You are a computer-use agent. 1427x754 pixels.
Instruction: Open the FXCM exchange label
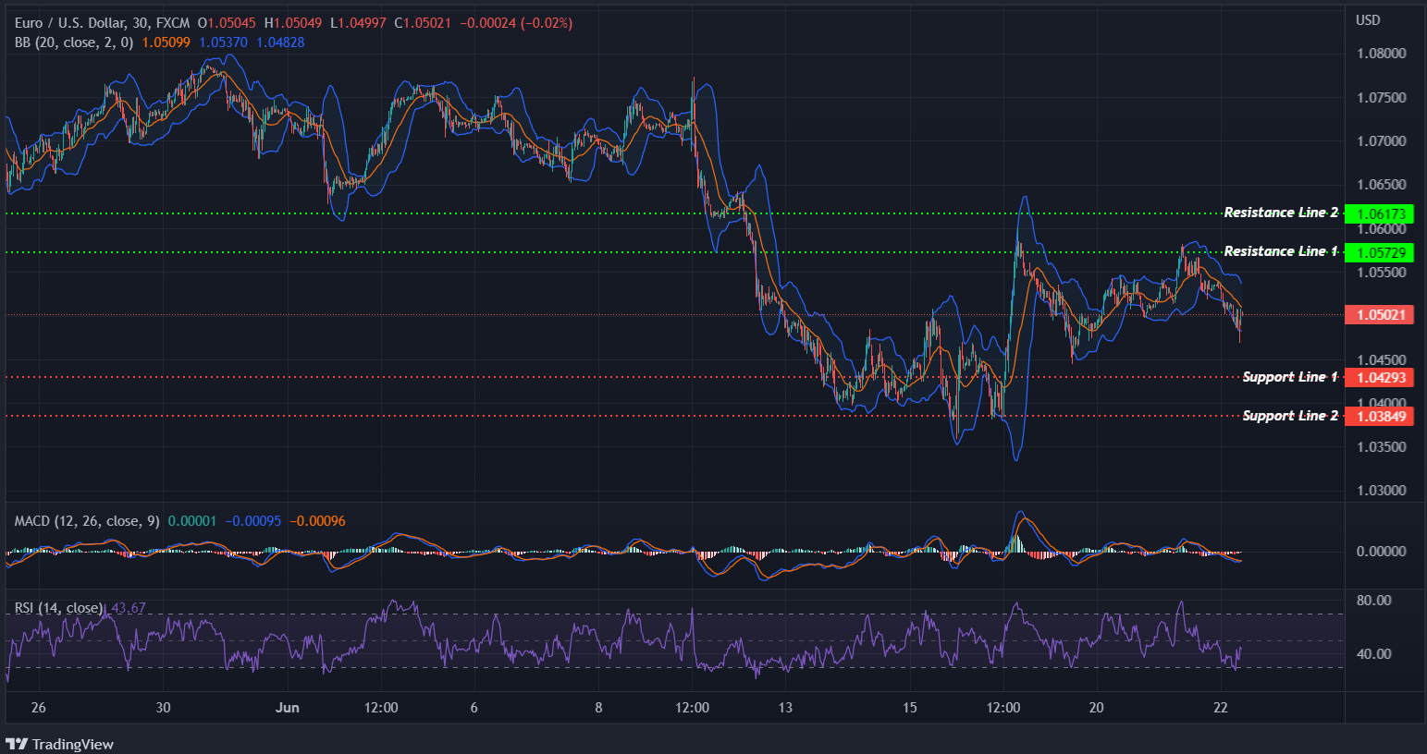[172, 21]
